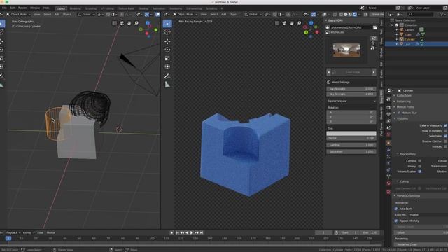Toggle the Selectable checkbox
This screenshot has height=252, width=448.
pos(445,136)
